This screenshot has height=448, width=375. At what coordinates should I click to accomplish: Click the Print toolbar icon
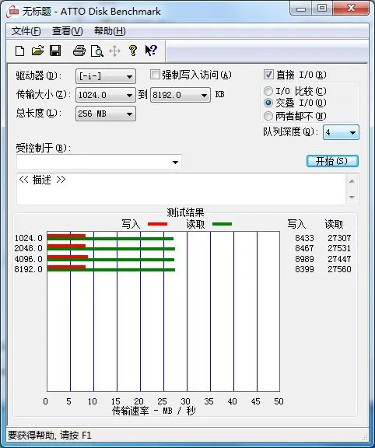point(79,51)
